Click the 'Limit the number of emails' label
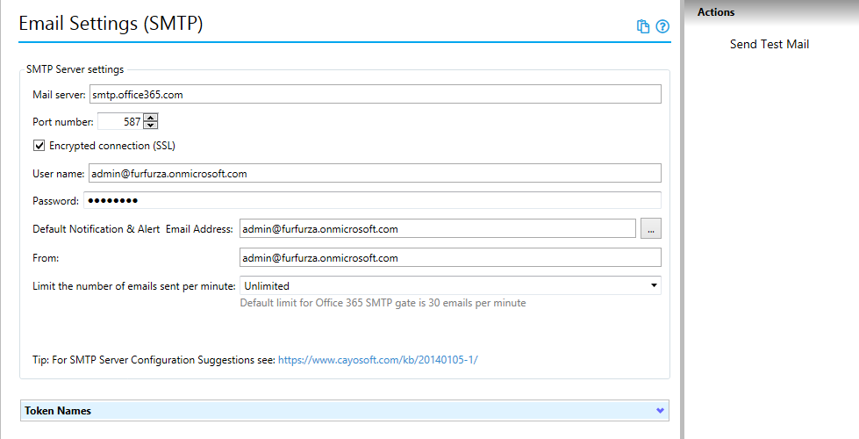 [x=134, y=286]
